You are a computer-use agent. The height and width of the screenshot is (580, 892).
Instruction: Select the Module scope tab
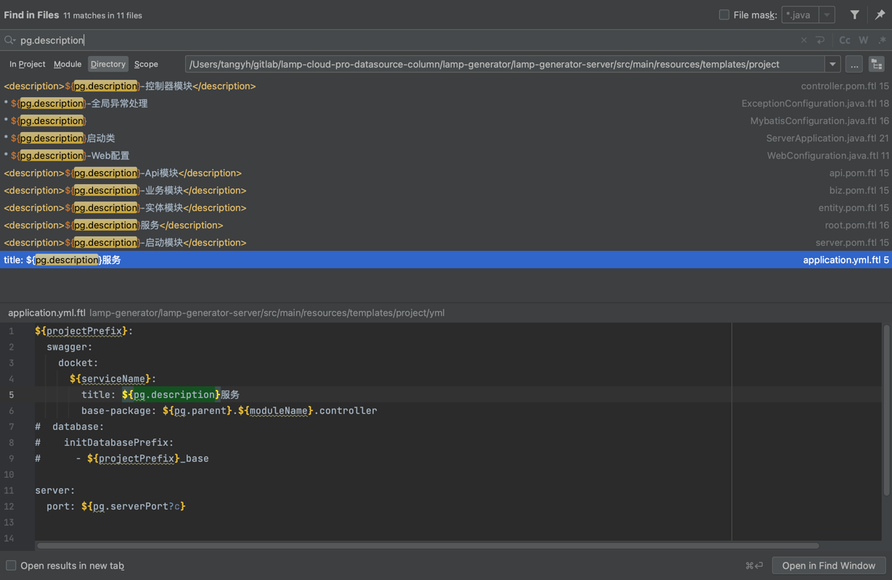tap(67, 65)
